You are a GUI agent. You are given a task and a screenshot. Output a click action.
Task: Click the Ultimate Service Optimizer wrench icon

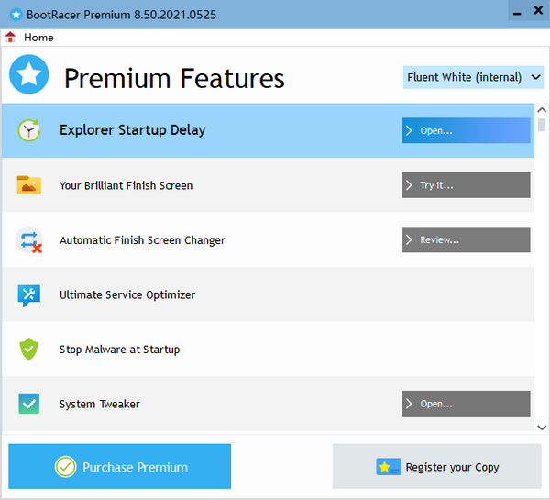point(29,294)
